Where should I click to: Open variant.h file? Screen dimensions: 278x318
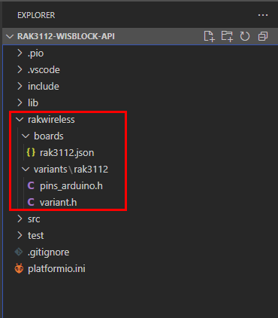[58, 202]
